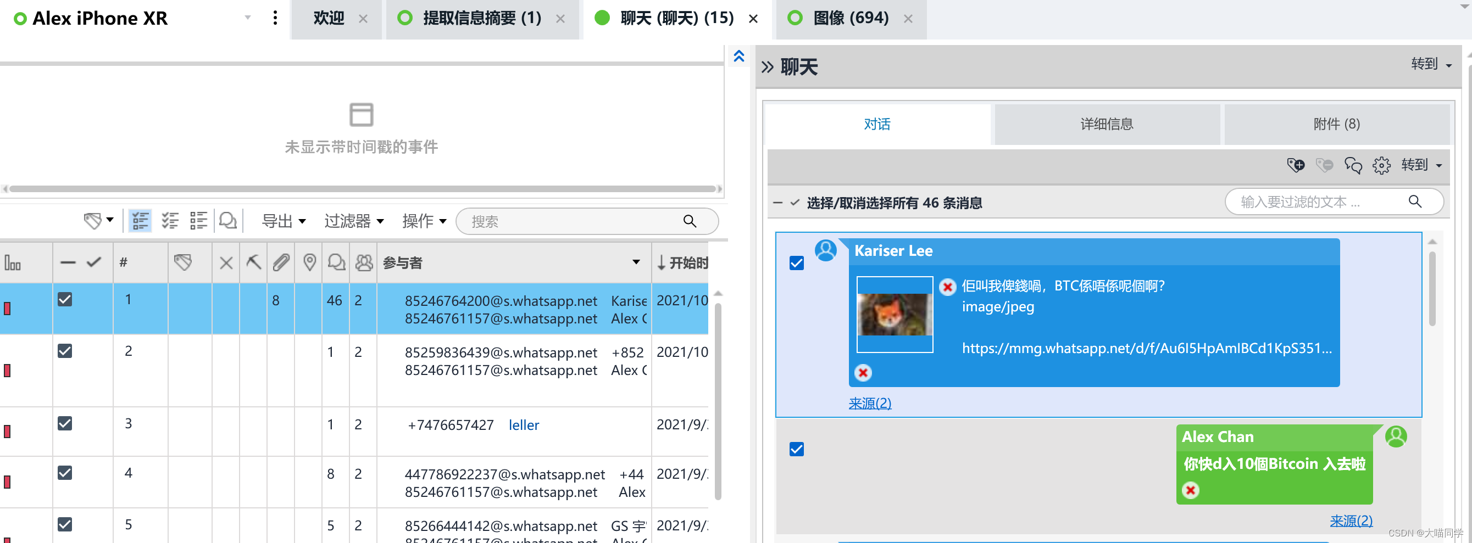Open the 附件 (8) attachments tab
The height and width of the screenshot is (543, 1472).
click(x=1337, y=124)
